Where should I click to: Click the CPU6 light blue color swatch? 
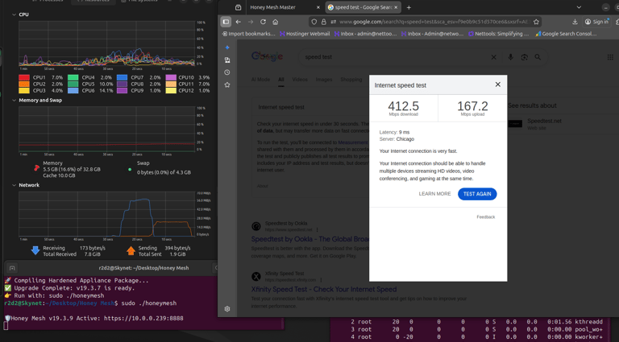(73, 91)
